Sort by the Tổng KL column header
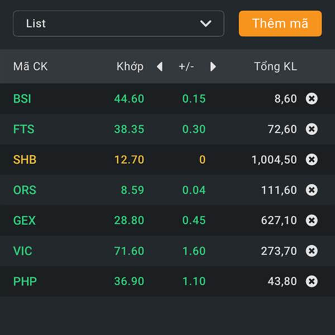The image size is (335, 335). click(x=275, y=66)
